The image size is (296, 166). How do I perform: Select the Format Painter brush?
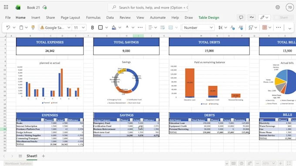[33, 27]
